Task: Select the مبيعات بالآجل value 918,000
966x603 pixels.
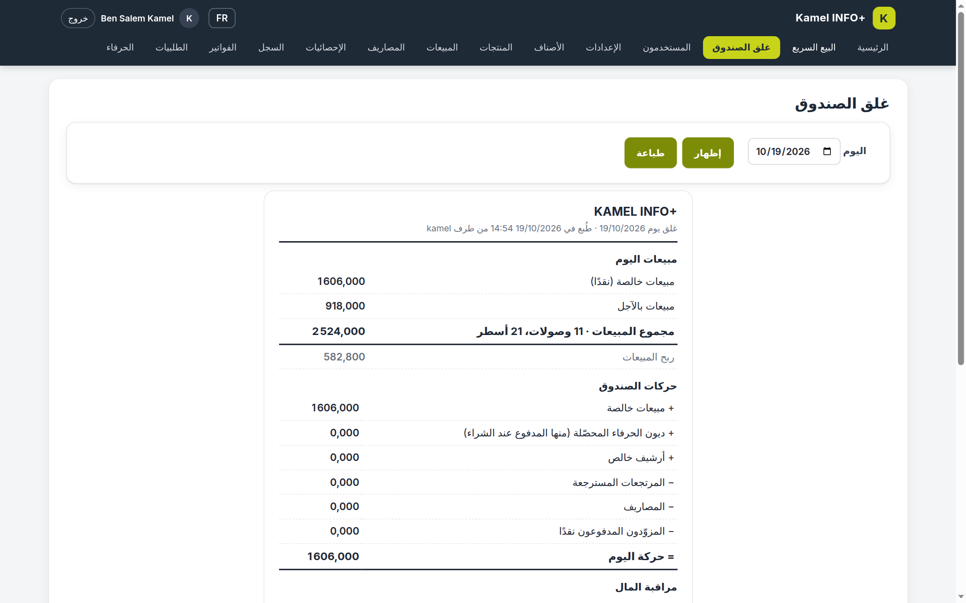Action: [345, 306]
